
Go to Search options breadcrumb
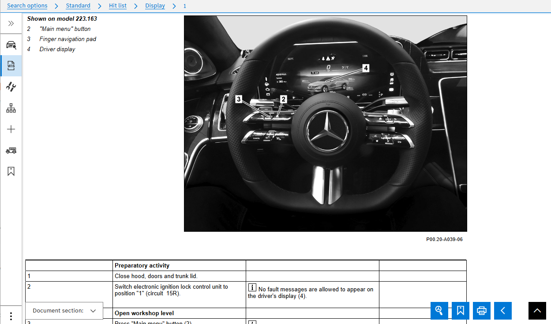pos(27,6)
